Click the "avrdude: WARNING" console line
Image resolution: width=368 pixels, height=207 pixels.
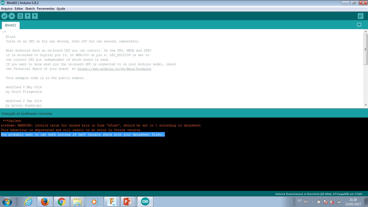pyautogui.click(x=101, y=125)
